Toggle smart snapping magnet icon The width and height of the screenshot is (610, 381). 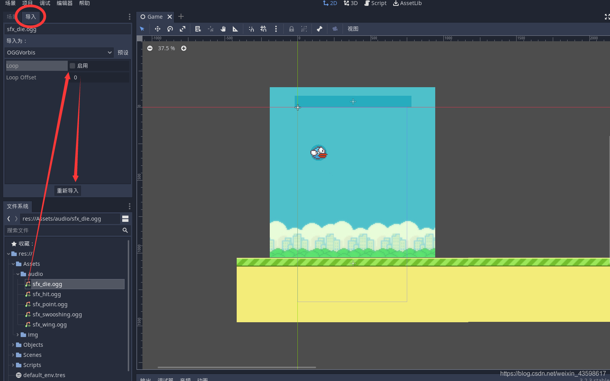[x=251, y=29]
